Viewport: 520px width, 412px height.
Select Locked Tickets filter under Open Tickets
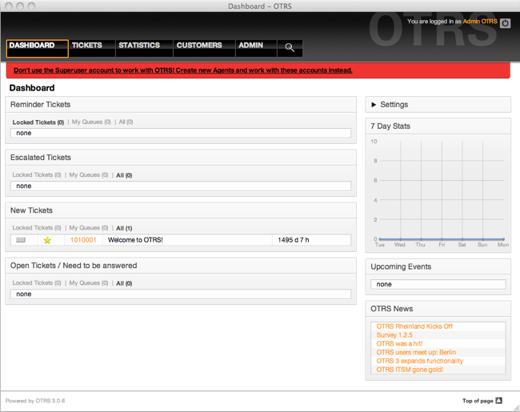pyautogui.click(x=37, y=283)
